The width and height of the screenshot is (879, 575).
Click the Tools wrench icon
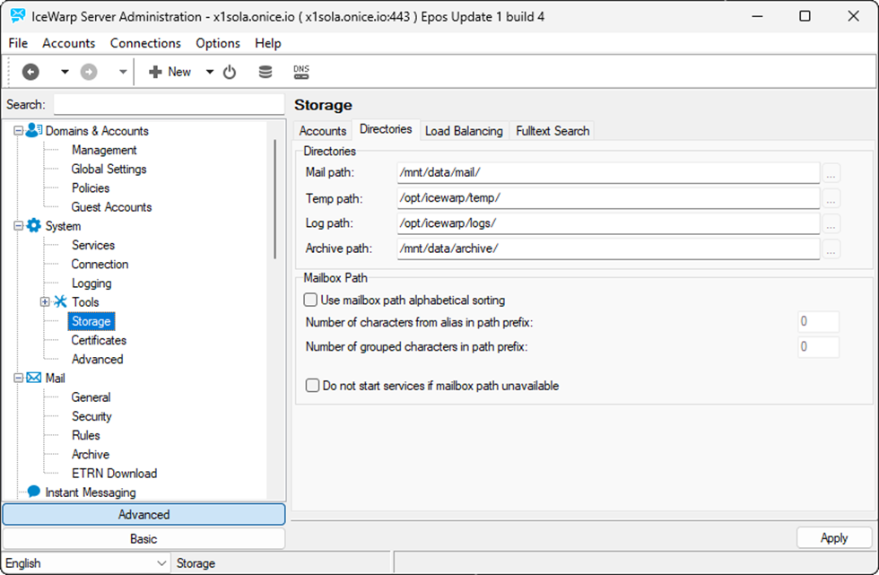(60, 301)
